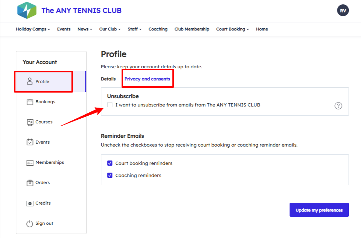361x238 pixels.
Task: Click the Credits banknote icon
Action: (30, 203)
